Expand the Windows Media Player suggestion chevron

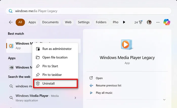[75, 98]
